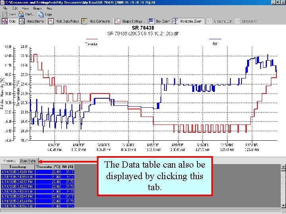
Task: Select row 6/14/2005 2:43:01 PM
Action: coord(37,172)
